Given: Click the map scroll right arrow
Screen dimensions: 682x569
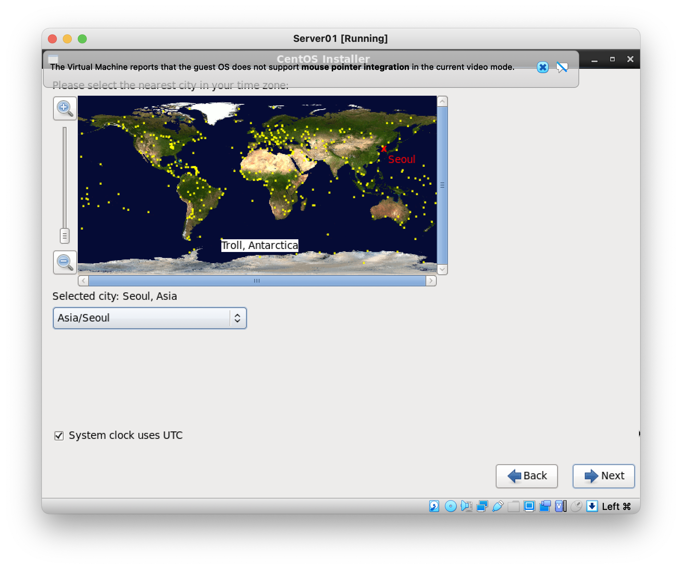Looking at the screenshot, I should pos(431,281).
